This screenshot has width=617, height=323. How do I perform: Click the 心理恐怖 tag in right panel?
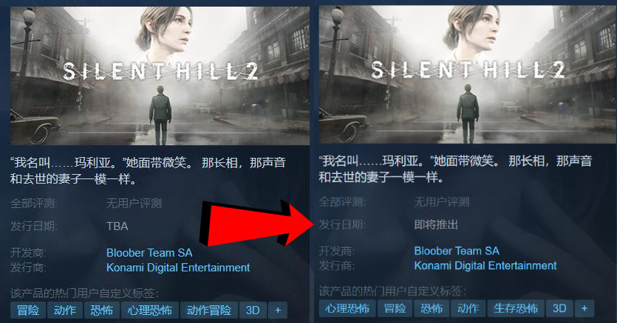click(x=347, y=308)
